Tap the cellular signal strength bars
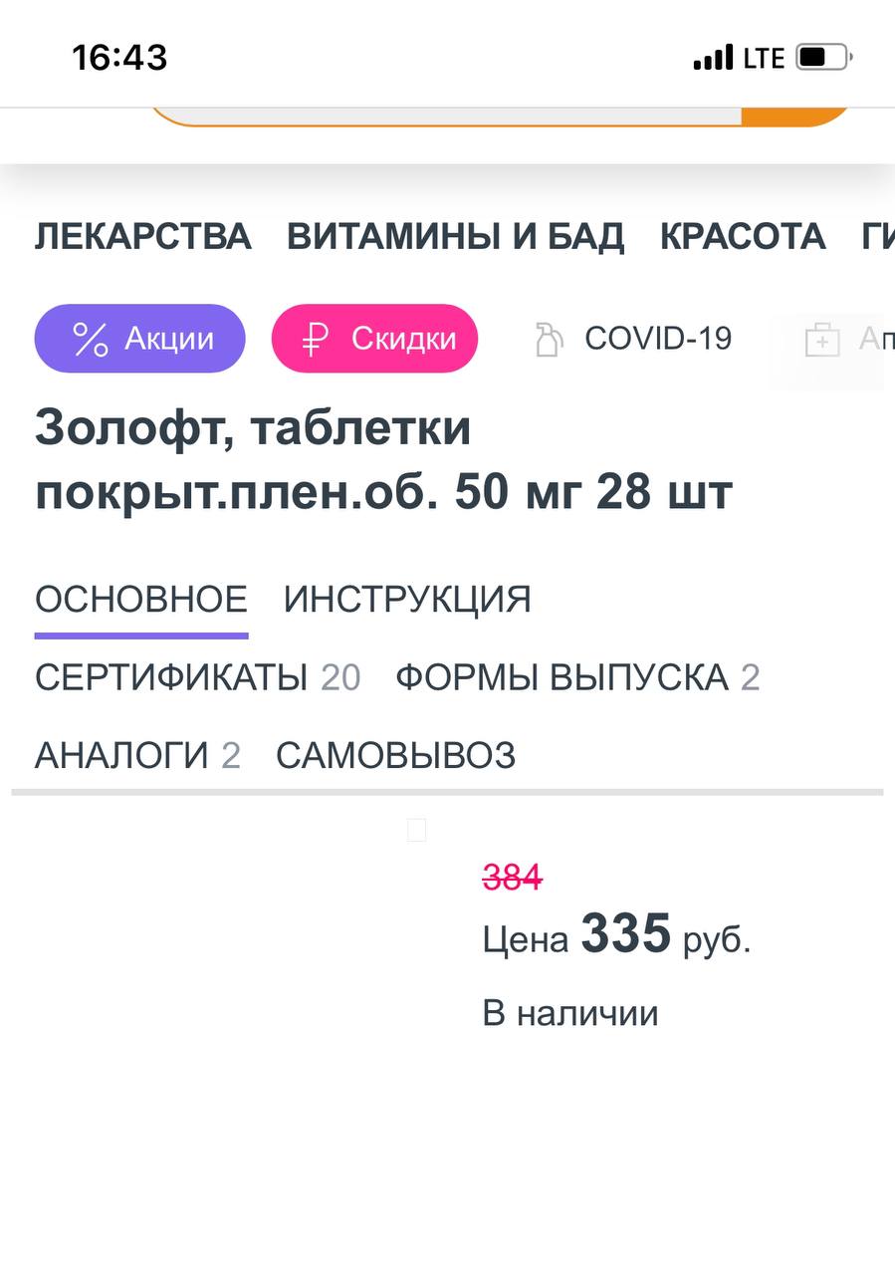Image resolution: width=895 pixels, height=1275 pixels. (713, 58)
